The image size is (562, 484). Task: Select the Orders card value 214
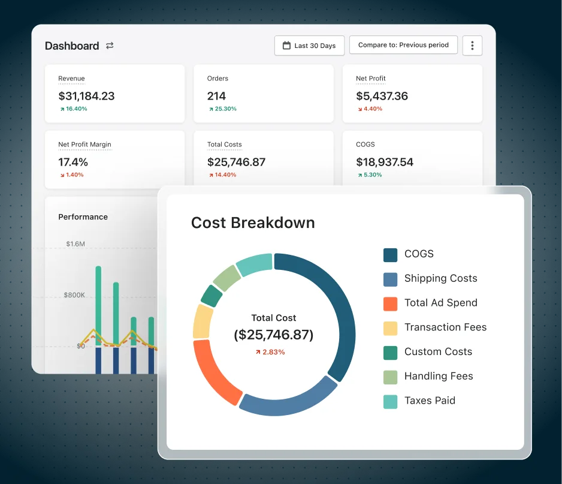click(216, 96)
